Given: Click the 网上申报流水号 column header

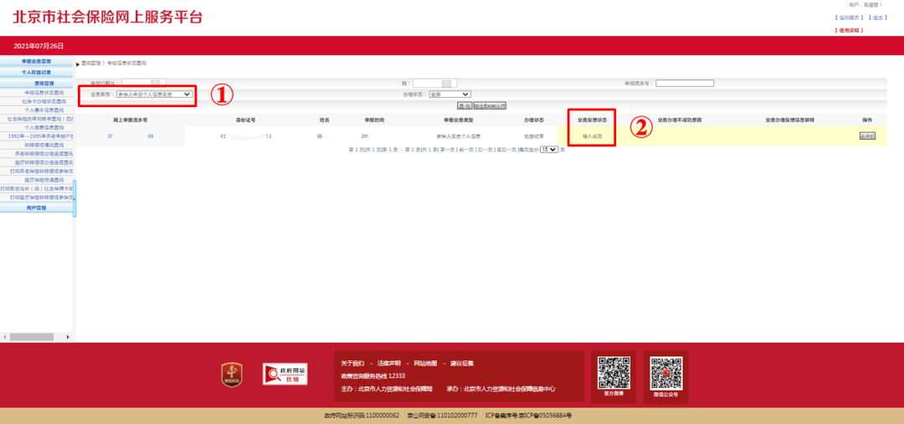Looking at the screenshot, I should pos(131,120).
